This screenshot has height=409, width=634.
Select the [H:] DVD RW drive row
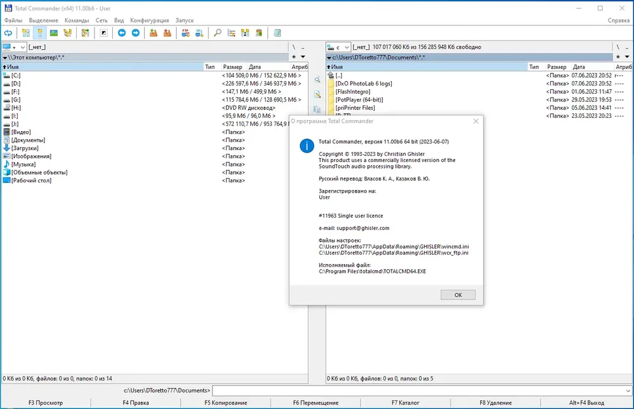tap(154, 108)
